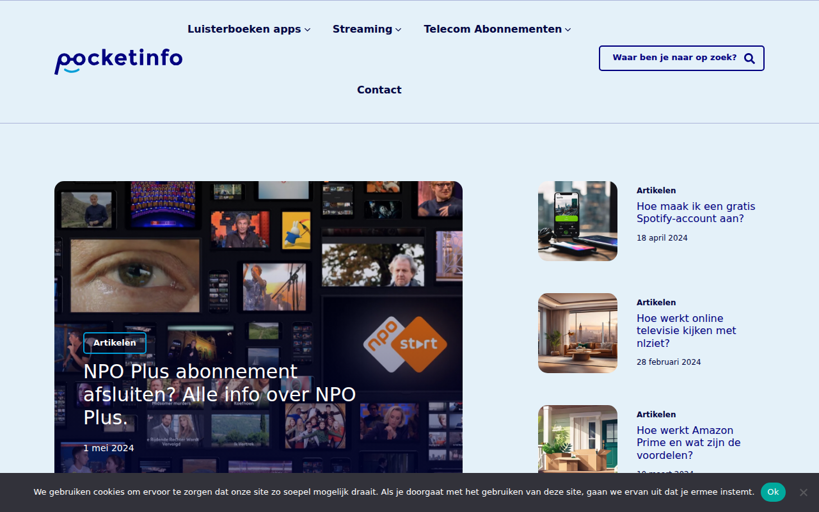Click the Amazon Prime article boxes thumbnail
Screen dimensions: 819x512
pos(578,439)
